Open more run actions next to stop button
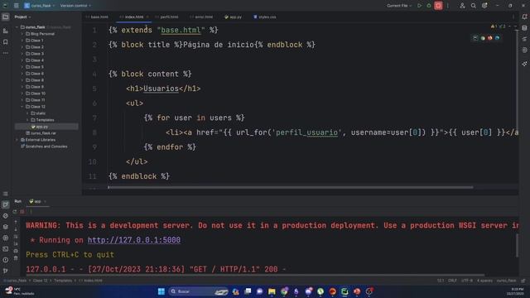Screen dimensions: 530x298 point(448,6)
